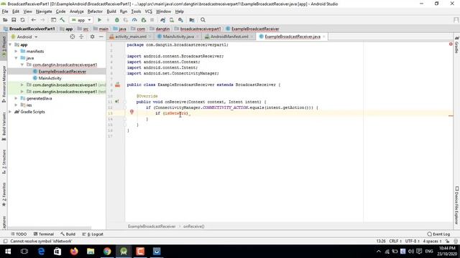460x258 pixels.
Task: Open the Terminal tool window
Action: point(43,234)
